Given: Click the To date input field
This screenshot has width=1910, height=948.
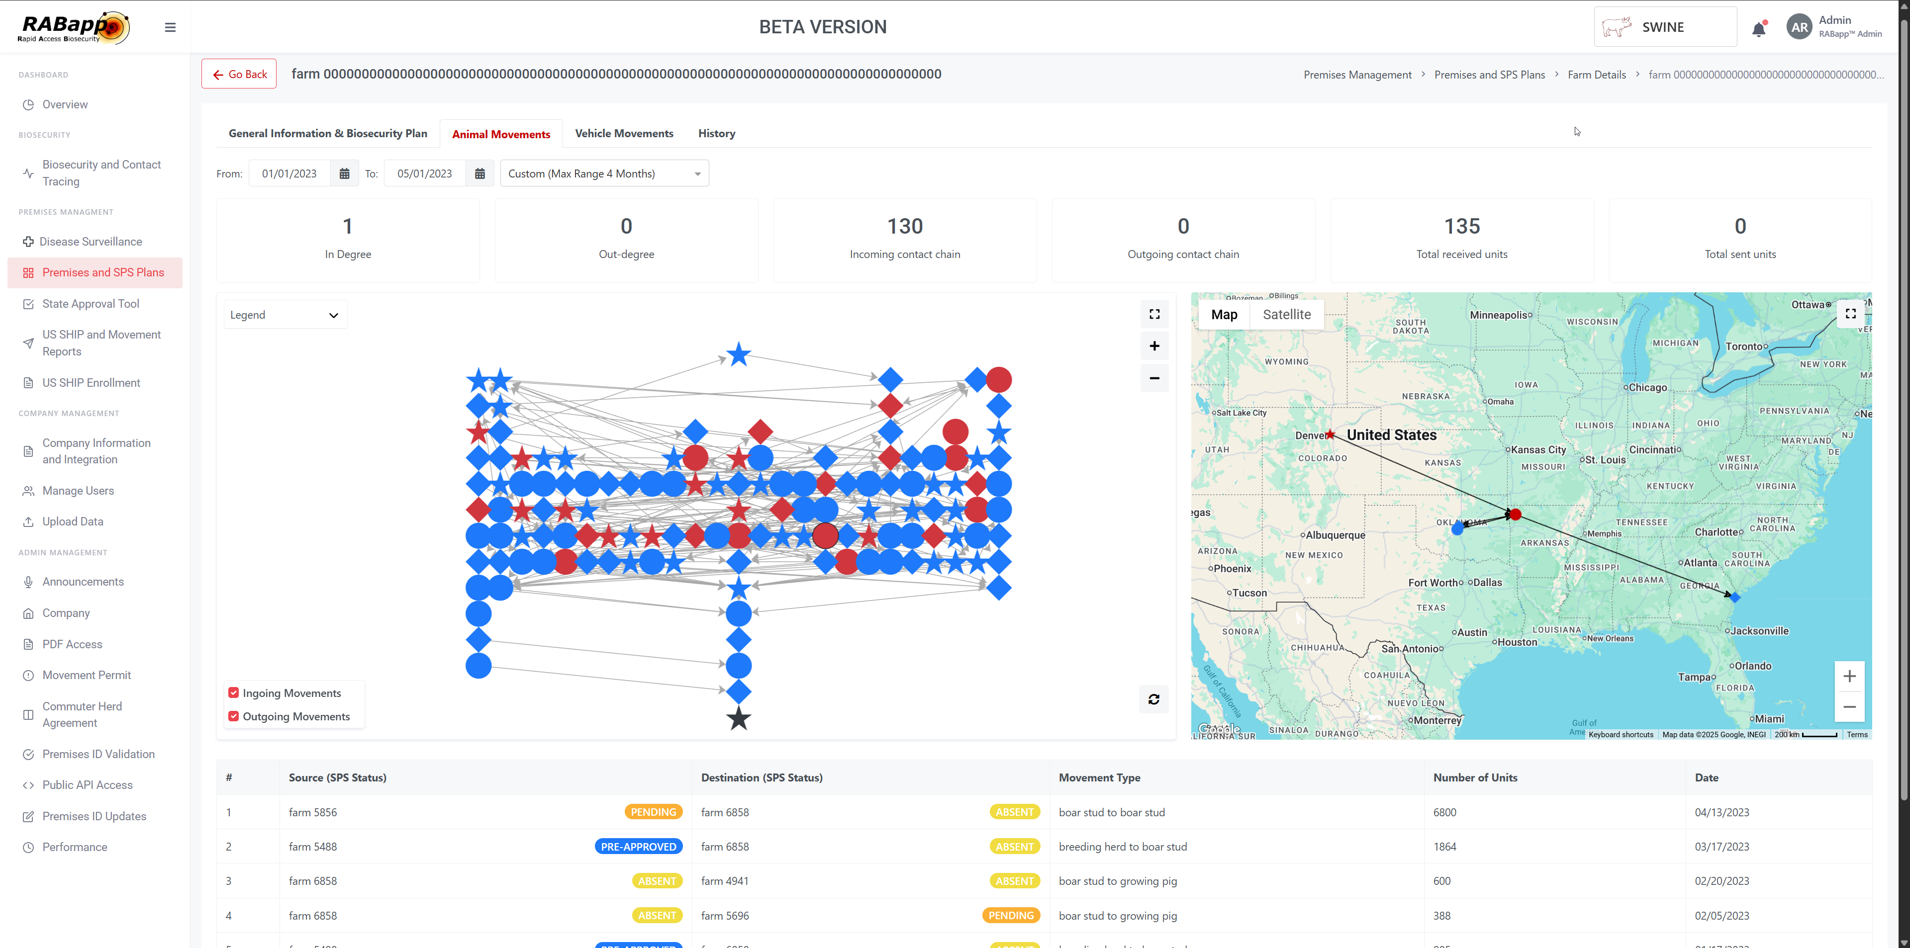Looking at the screenshot, I should (425, 172).
